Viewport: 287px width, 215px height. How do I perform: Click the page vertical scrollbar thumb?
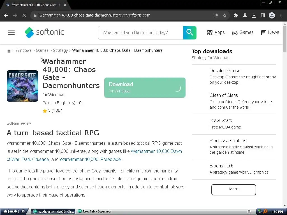(x=285, y=39)
